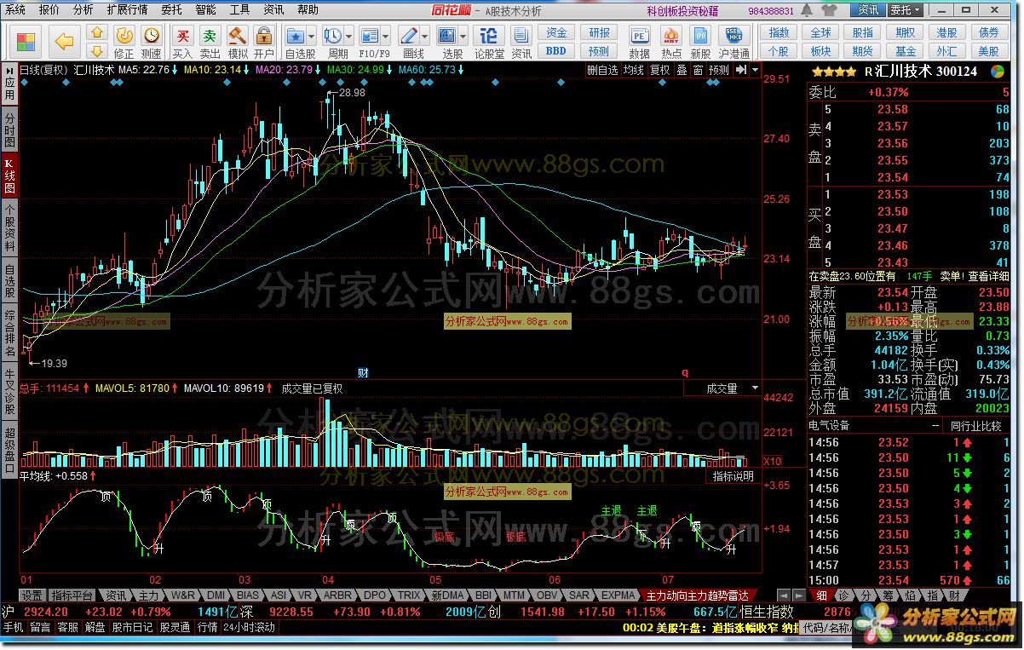Click the 选股 stock picker icon
This screenshot has width=1024, height=650.
point(448,36)
